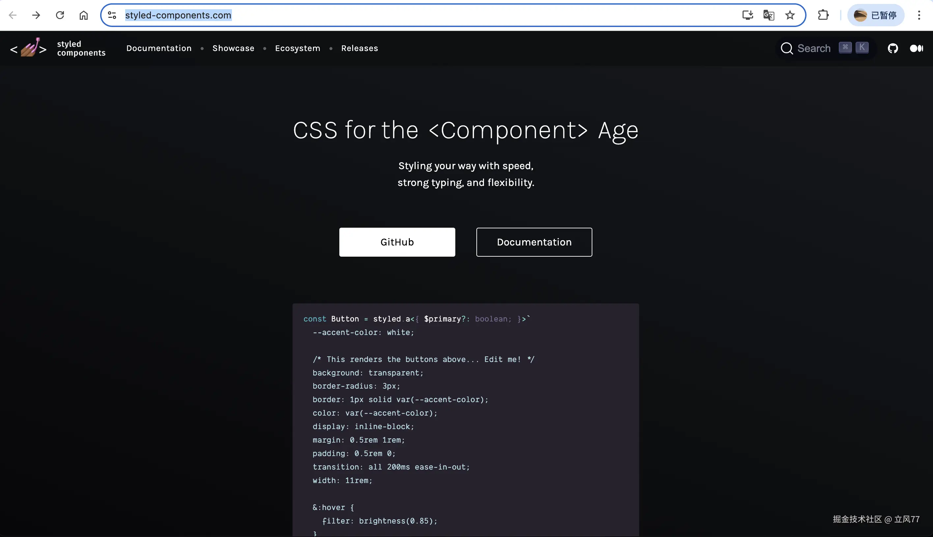The image size is (933, 537).
Task: Click the command key shortcut badge
Action: coord(845,48)
